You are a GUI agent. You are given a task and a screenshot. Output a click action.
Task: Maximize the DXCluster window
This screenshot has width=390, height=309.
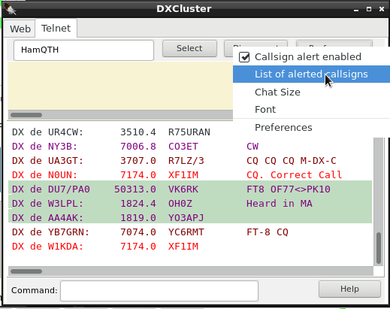coord(369,9)
